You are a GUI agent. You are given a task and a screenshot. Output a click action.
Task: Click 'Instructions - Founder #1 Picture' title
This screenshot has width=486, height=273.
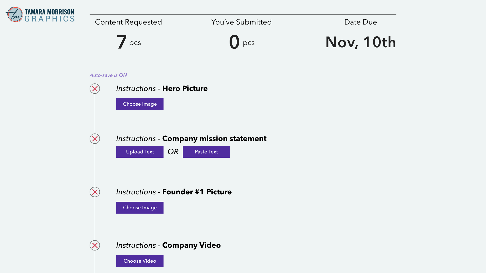click(x=174, y=192)
